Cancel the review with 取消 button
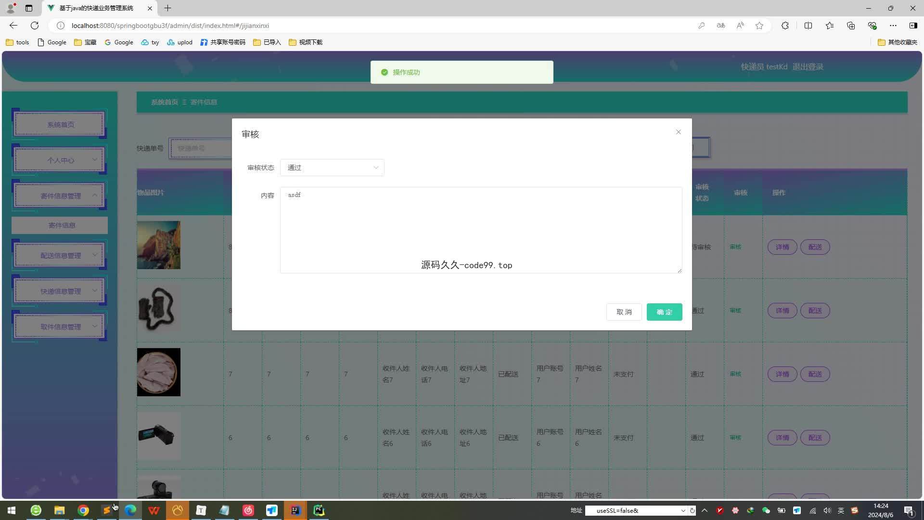 click(x=624, y=312)
